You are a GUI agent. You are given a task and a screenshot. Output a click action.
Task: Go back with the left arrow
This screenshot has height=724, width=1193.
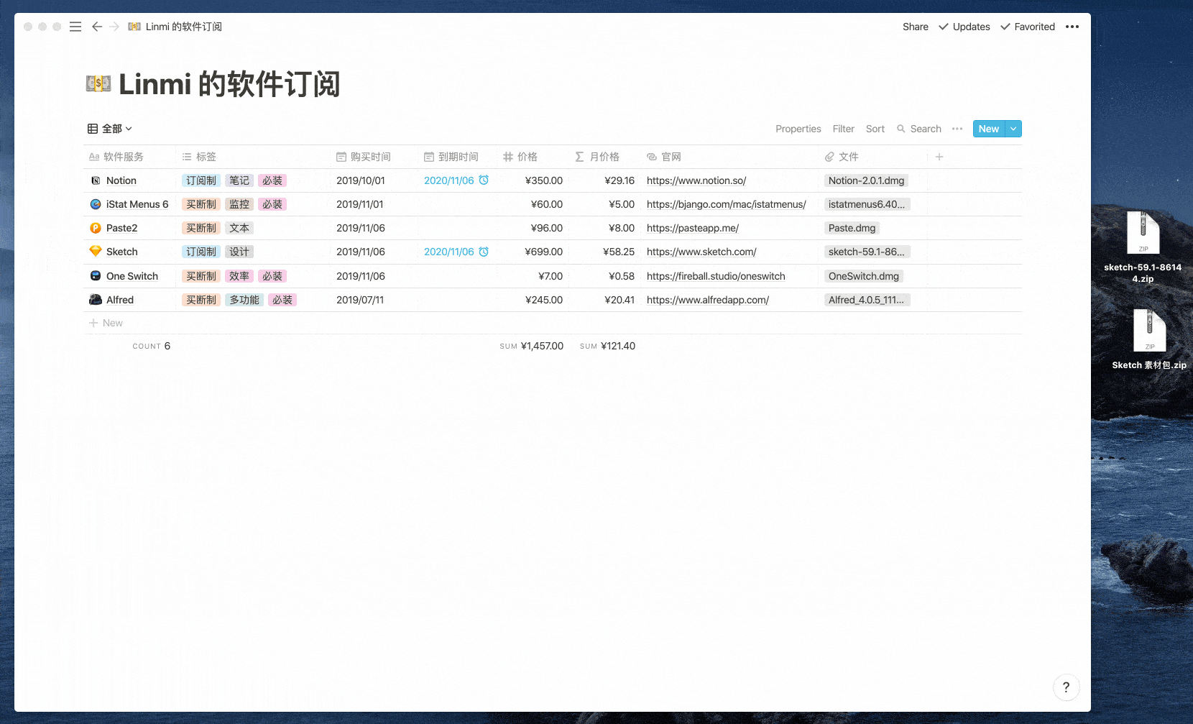(x=97, y=27)
